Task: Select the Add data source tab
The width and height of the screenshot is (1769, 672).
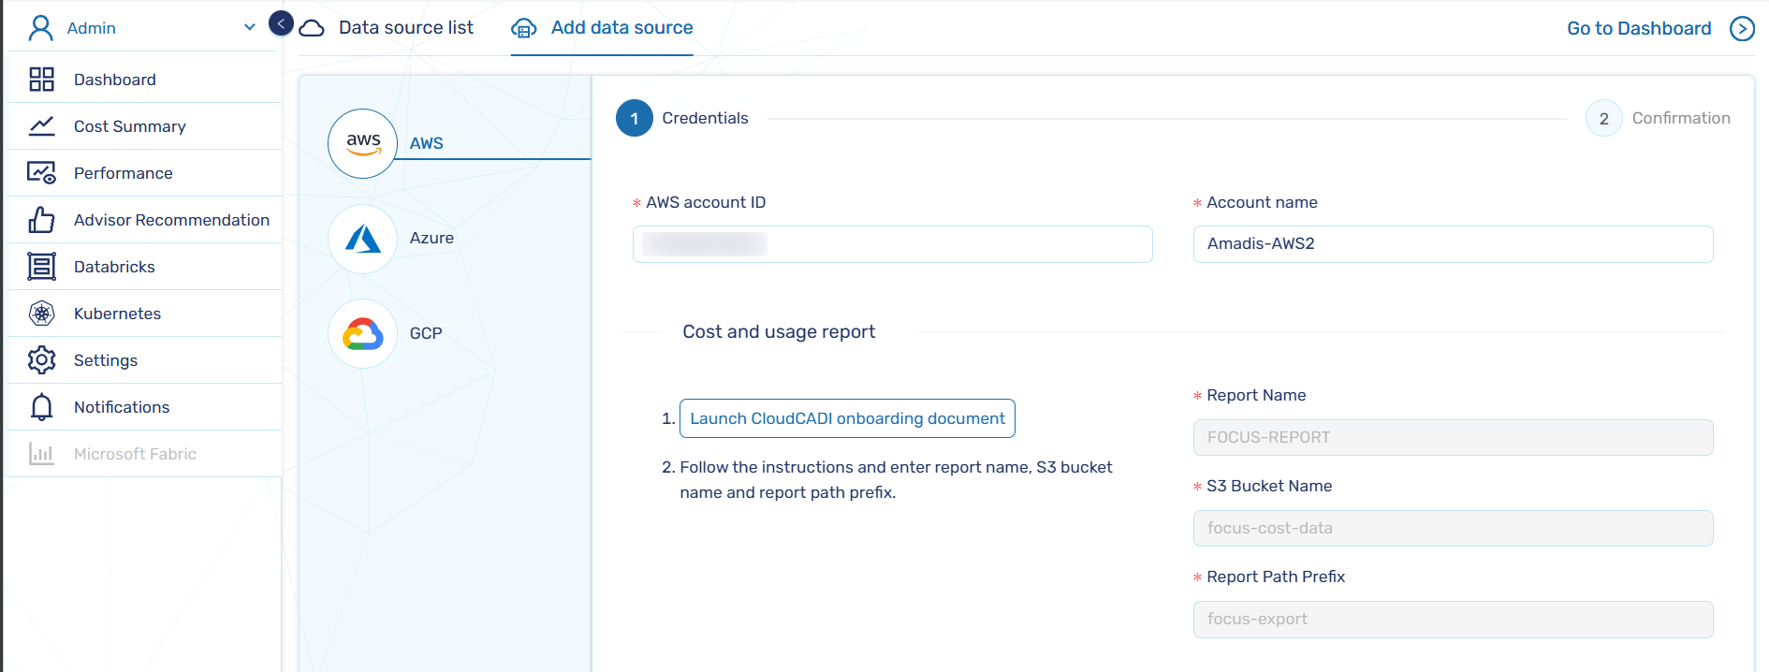Action: [x=621, y=28]
